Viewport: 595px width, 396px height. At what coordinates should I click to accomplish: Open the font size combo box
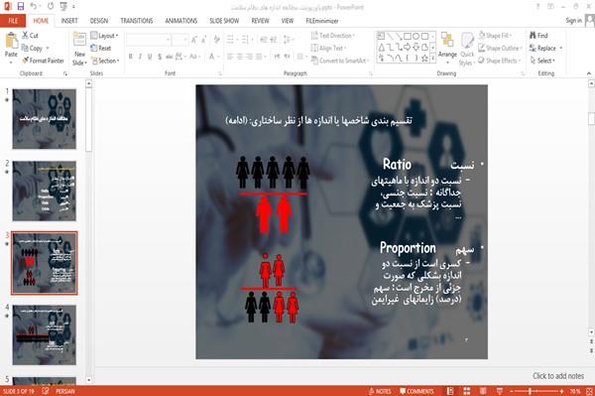tap(179, 40)
